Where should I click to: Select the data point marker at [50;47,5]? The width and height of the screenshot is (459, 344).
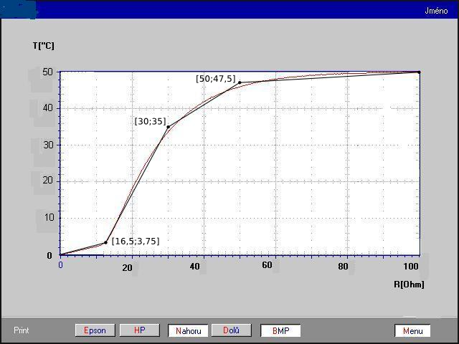pyautogui.click(x=240, y=82)
